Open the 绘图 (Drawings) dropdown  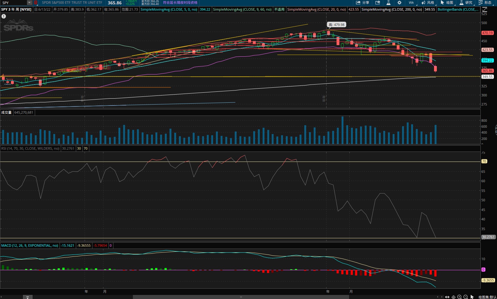[447, 3]
